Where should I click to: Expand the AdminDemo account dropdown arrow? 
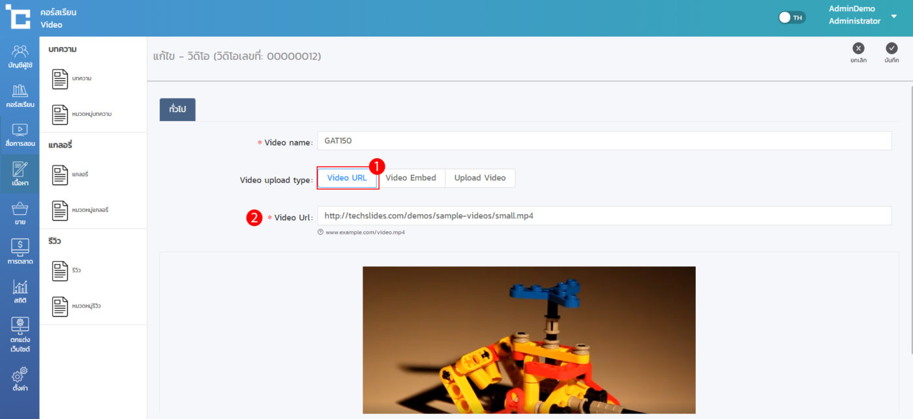click(x=893, y=16)
